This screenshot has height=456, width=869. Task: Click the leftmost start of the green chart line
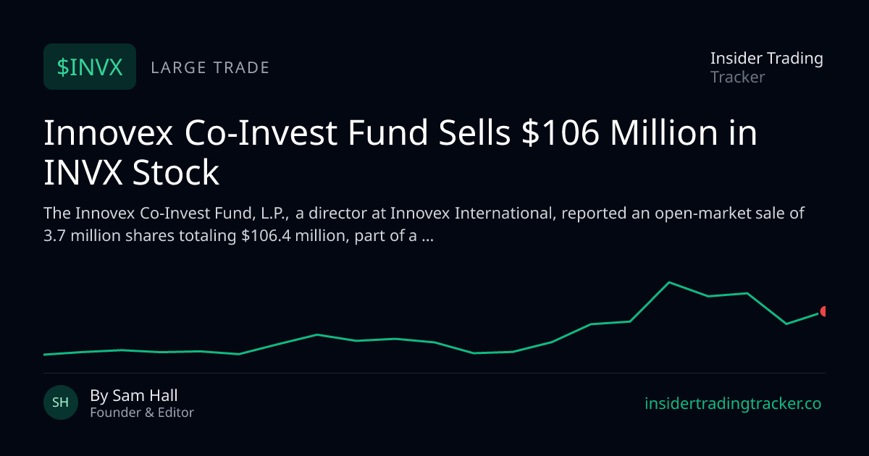[44, 355]
